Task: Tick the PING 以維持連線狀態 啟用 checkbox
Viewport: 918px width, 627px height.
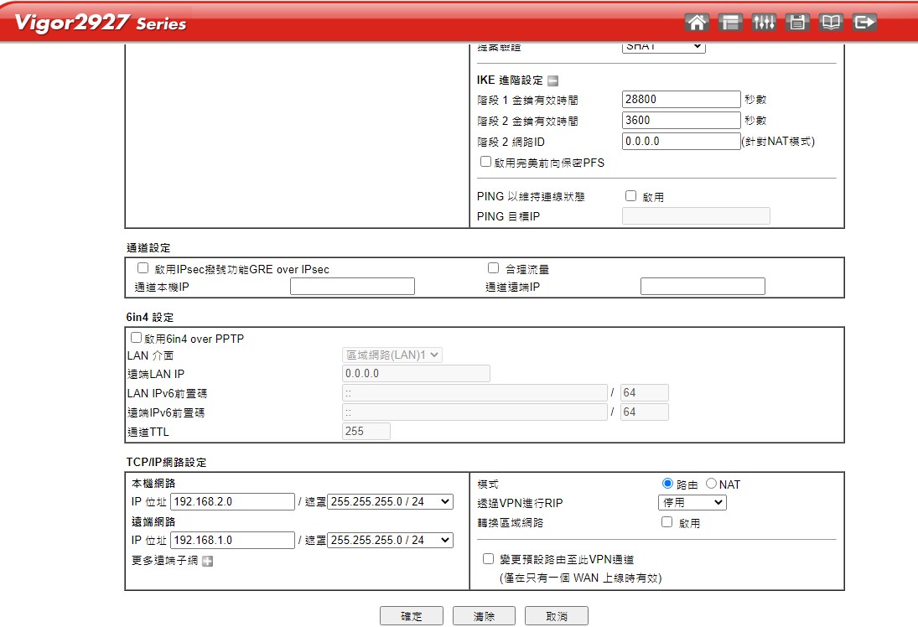Action: point(631,196)
